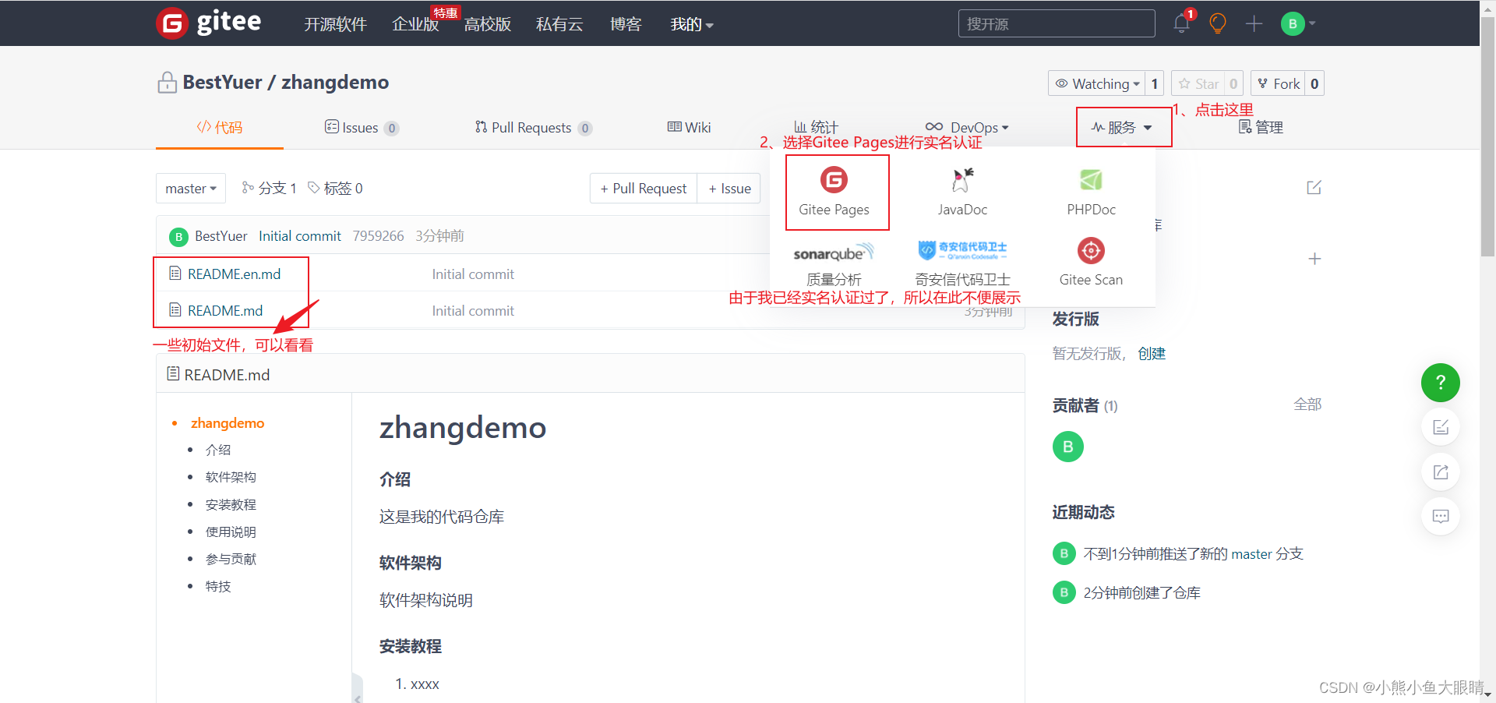This screenshot has height=703, width=1496.
Task: Jump to 参与贡献 in README outline
Action: click(231, 560)
